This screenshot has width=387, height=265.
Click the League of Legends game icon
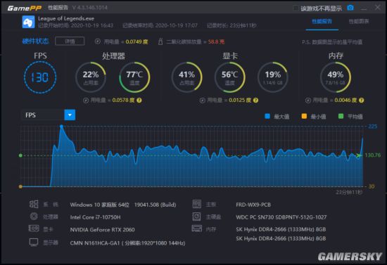click(28, 22)
